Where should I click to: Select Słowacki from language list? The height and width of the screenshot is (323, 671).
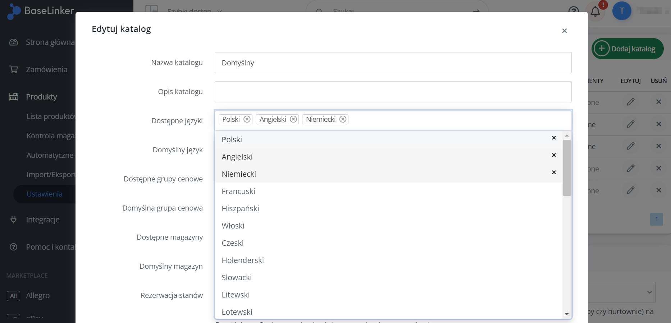pyautogui.click(x=389, y=277)
